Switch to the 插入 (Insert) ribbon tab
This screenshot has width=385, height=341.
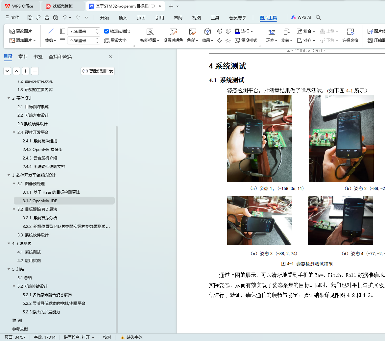pos(123,18)
